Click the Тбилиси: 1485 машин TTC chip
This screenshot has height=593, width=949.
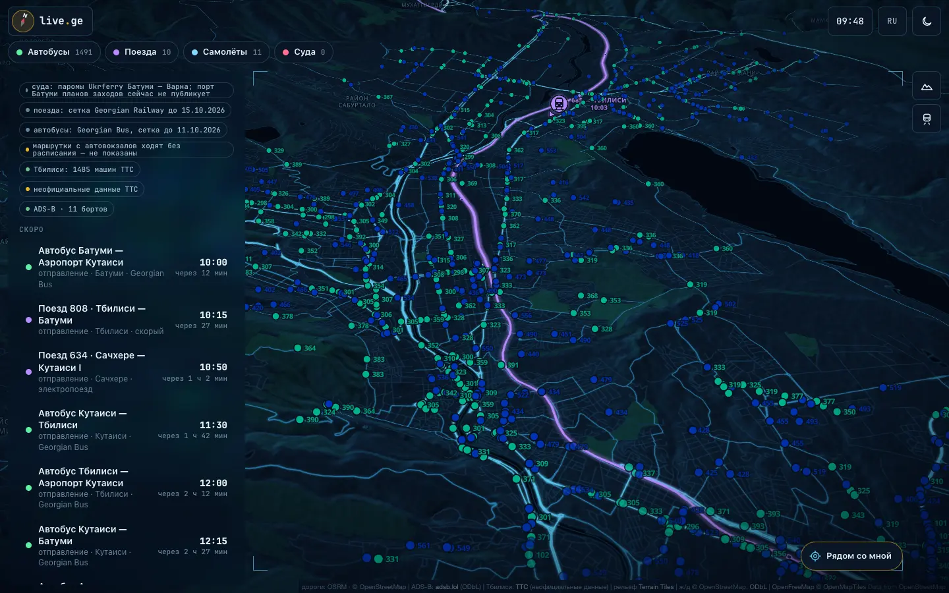pos(80,169)
